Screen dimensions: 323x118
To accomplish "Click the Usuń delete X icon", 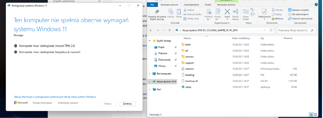I will [x=227, y=12].
